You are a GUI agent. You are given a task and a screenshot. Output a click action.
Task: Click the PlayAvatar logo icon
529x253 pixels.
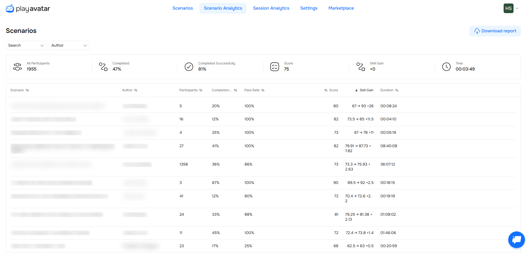click(x=10, y=8)
